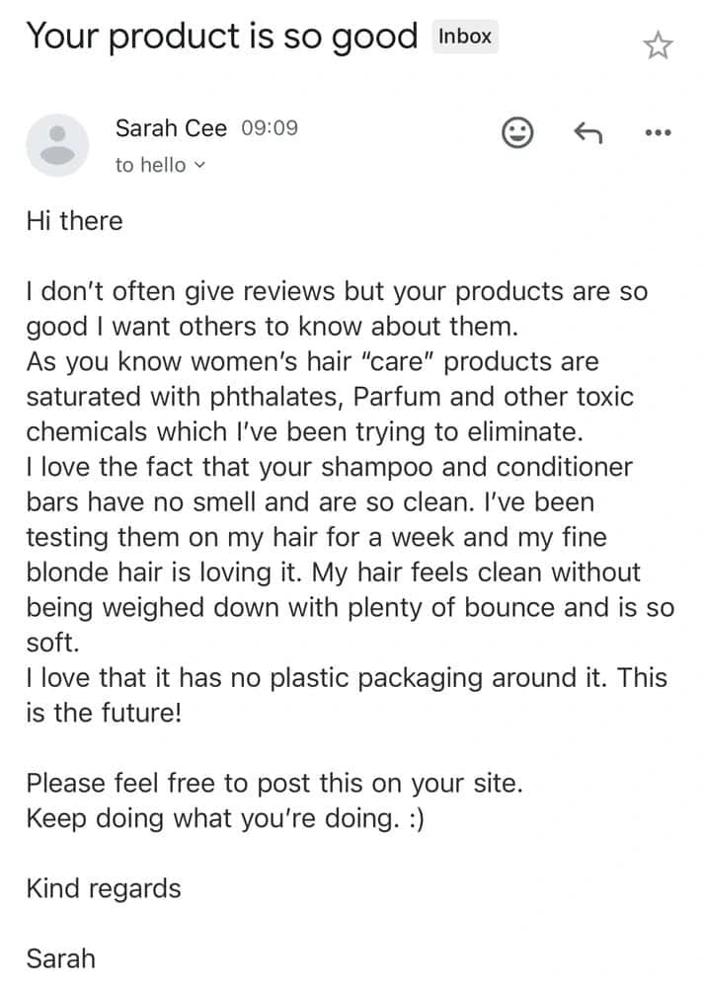Tap Sarah Cee's profile avatar
The width and height of the screenshot is (703, 987).
point(57,145)
